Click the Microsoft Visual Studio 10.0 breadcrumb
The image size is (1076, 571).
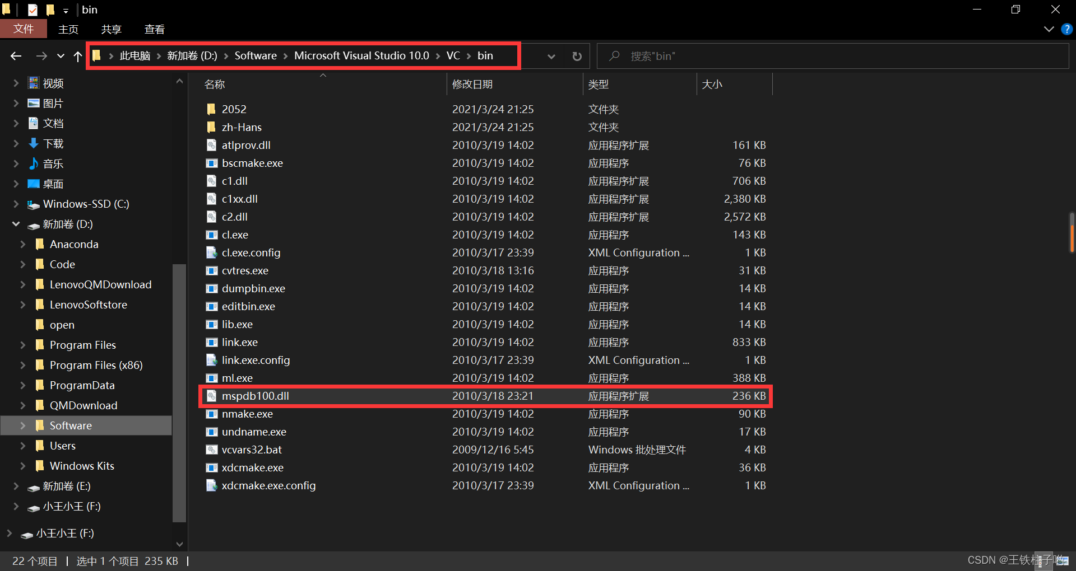click(x=361, y=55)
